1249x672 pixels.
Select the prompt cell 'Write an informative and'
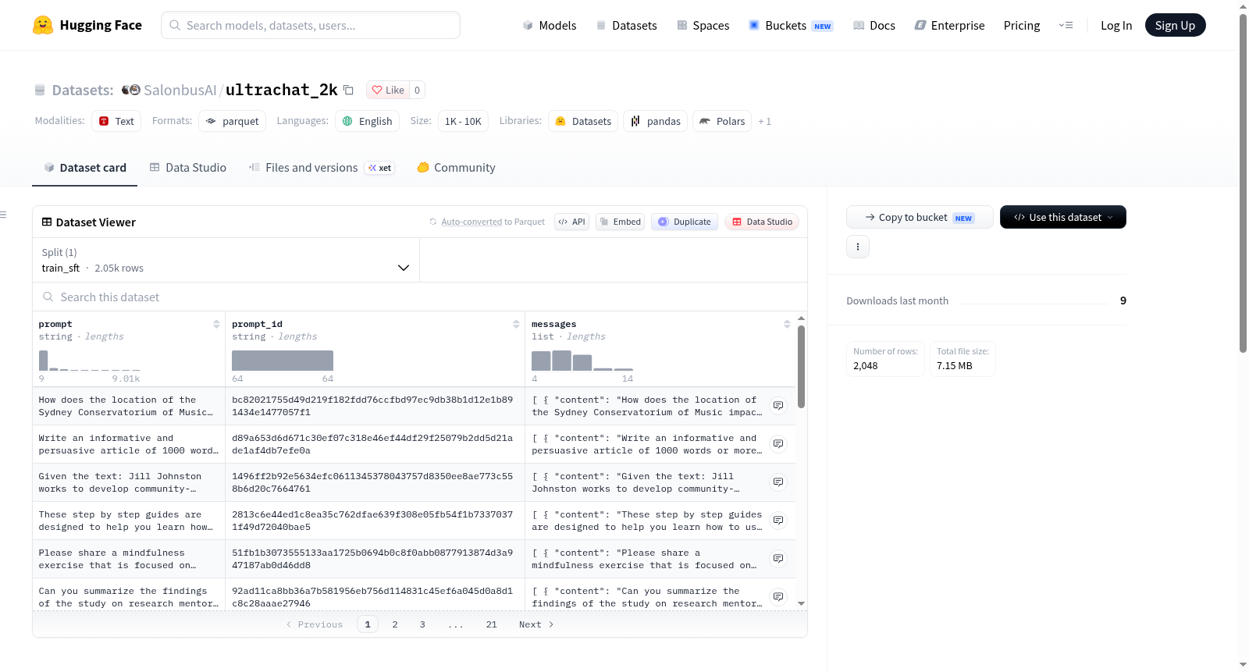tap(130, 444)
